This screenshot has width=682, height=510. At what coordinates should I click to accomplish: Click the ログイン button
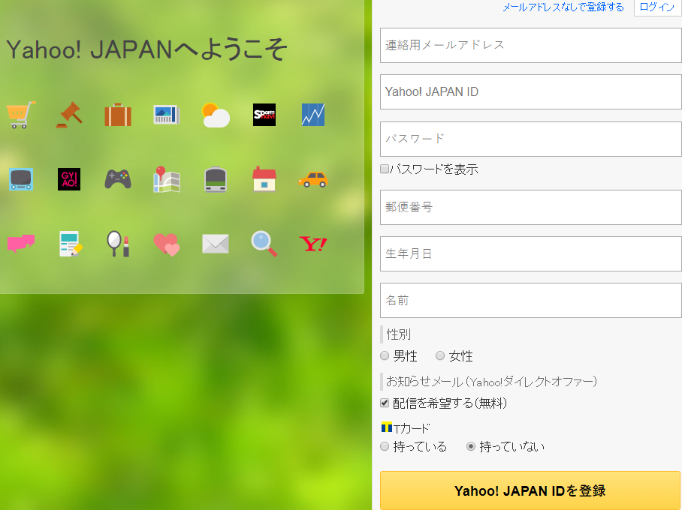click(658, 7)
